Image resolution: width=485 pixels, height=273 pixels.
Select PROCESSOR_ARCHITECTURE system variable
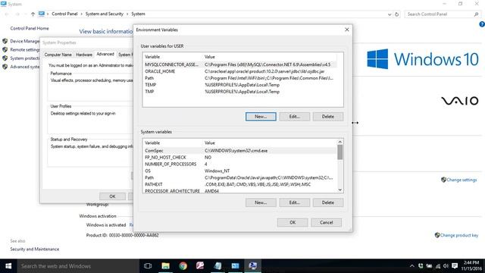(x=239, y=190)
